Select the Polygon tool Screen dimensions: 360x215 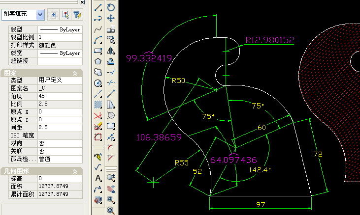click(x=98, y=61)
